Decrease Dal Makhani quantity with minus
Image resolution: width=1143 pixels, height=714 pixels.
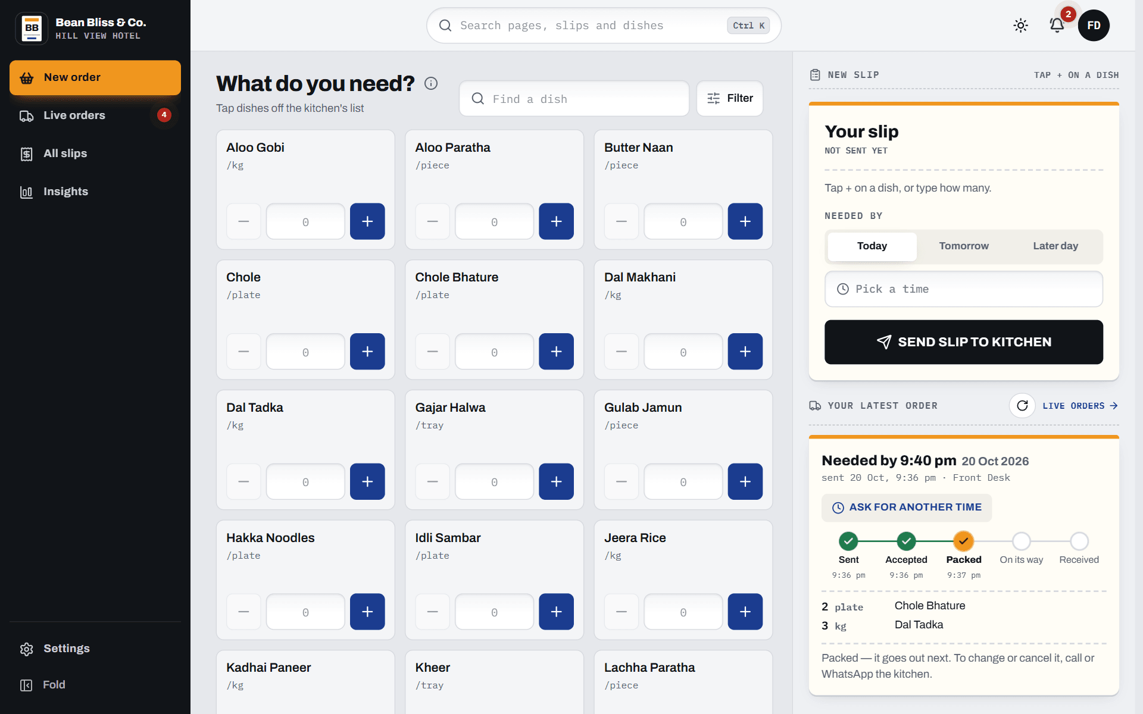622,352
